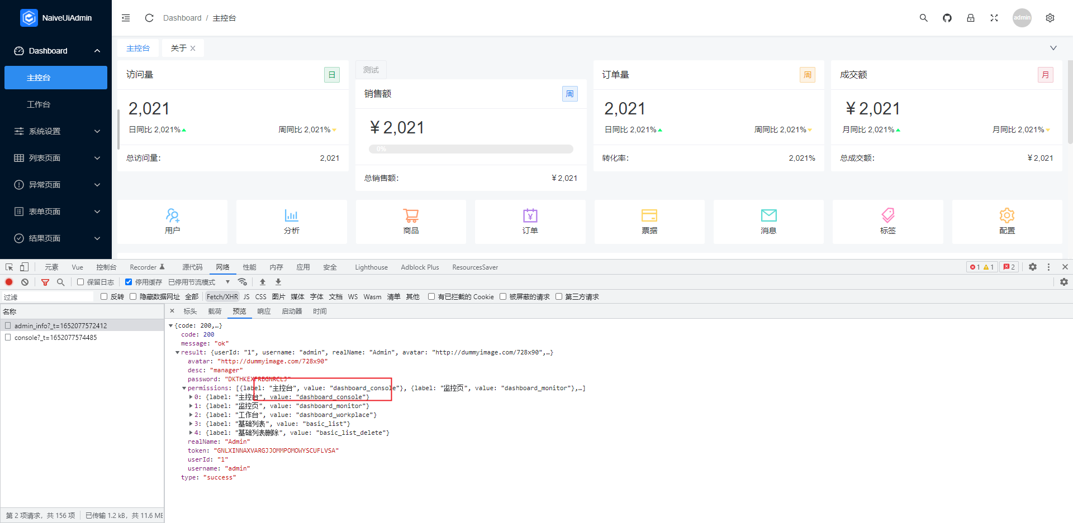
Task: Switch to the 关于 tab
Action: (x=178, y=48)
